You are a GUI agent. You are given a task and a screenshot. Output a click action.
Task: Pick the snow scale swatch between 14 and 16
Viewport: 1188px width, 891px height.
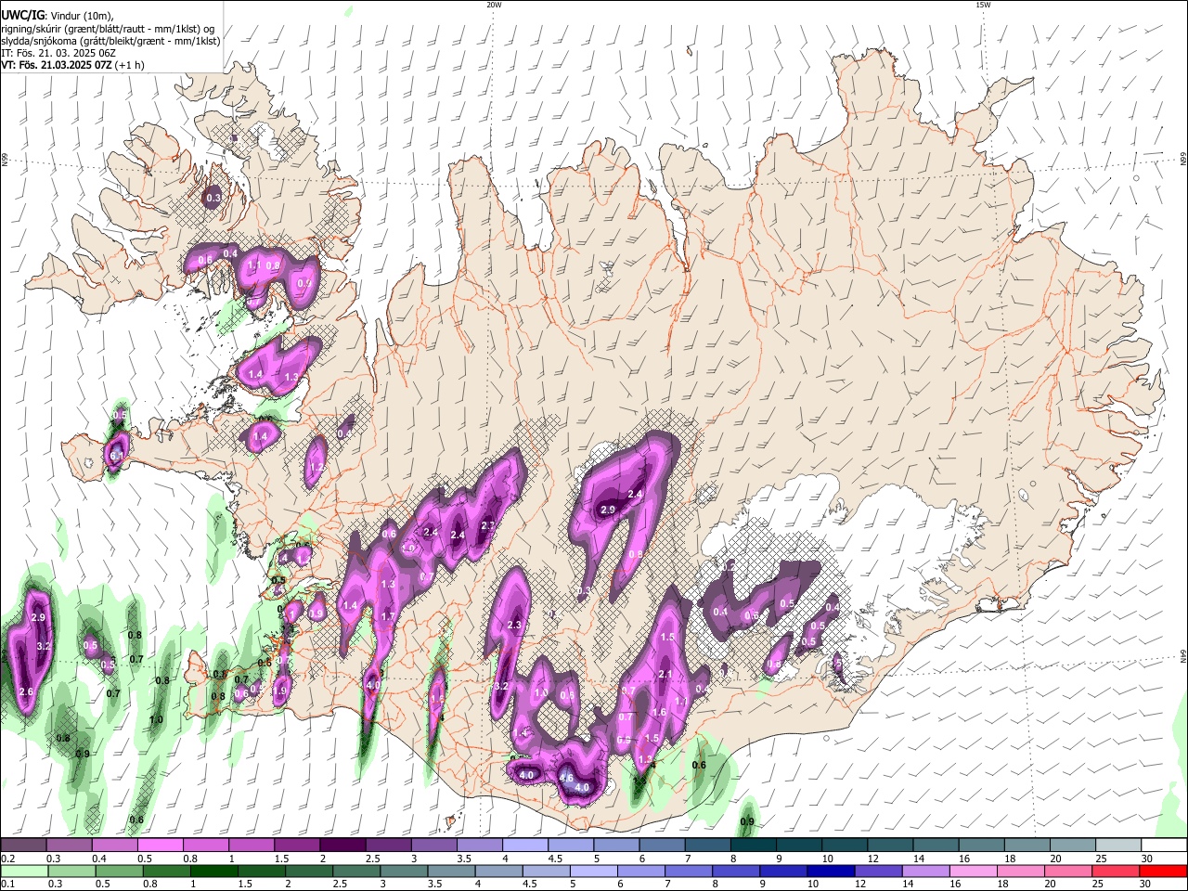[936, 846]
